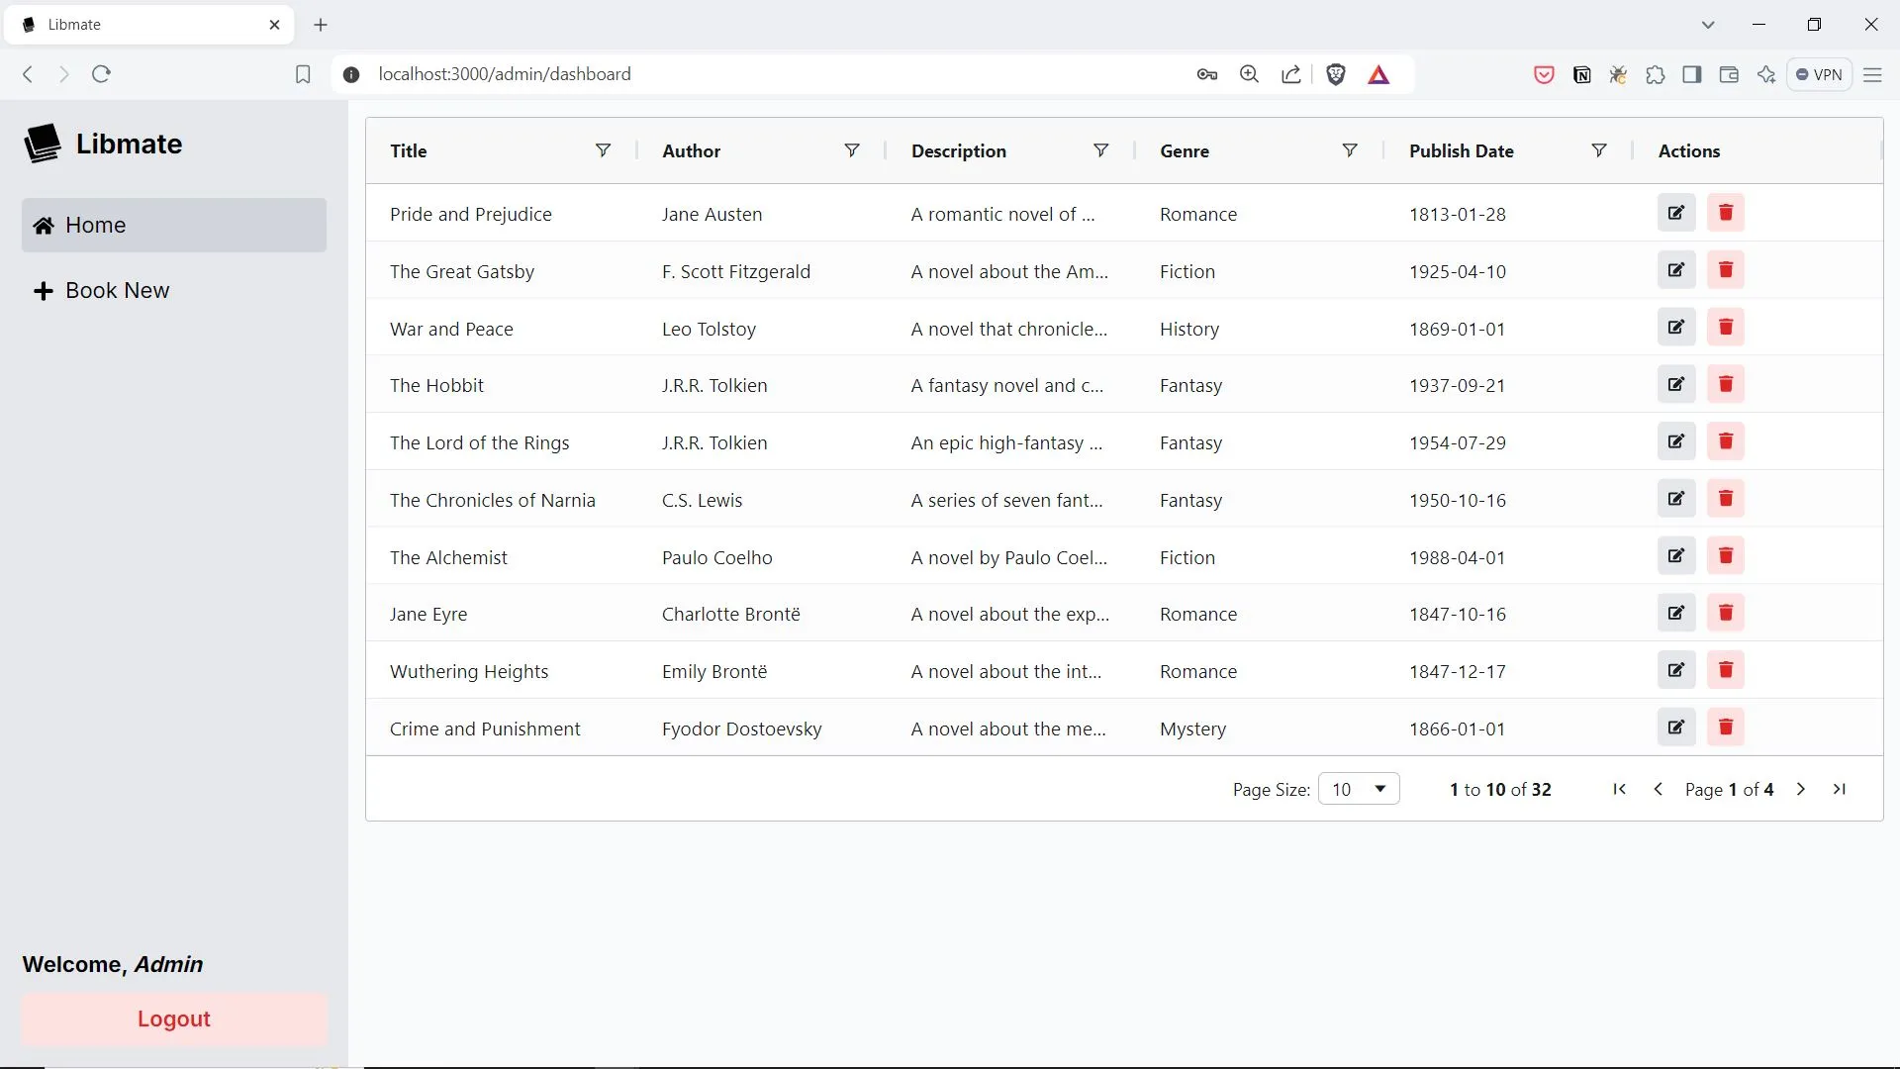This screenshot has width=1900, height=1069.
Task: Open the Brave Wallet toolbar icon
Action: (1729, 74)
